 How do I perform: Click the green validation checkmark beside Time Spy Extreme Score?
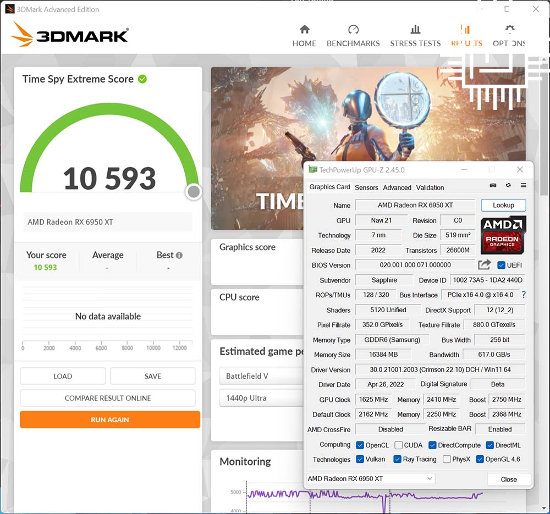(142, 79)
